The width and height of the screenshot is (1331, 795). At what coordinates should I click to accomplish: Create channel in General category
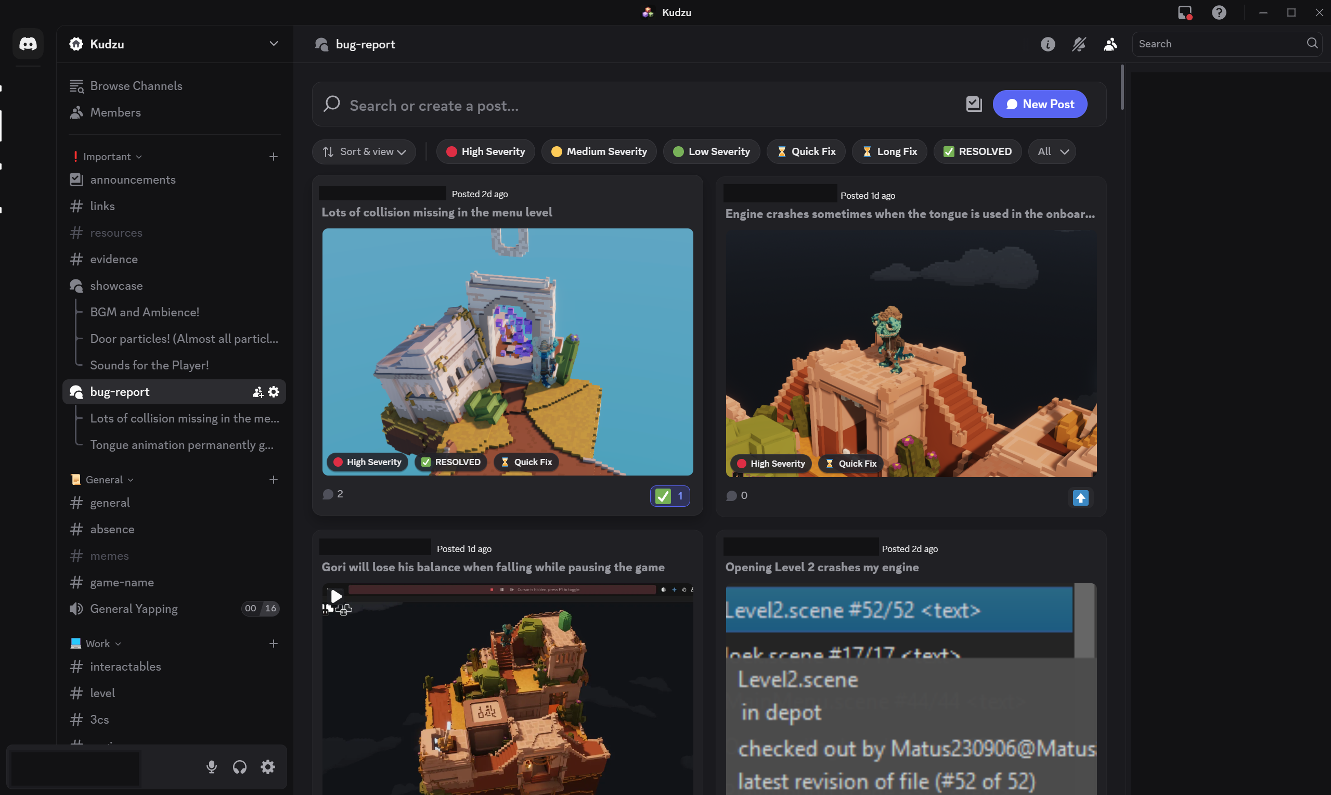point(274,480)
